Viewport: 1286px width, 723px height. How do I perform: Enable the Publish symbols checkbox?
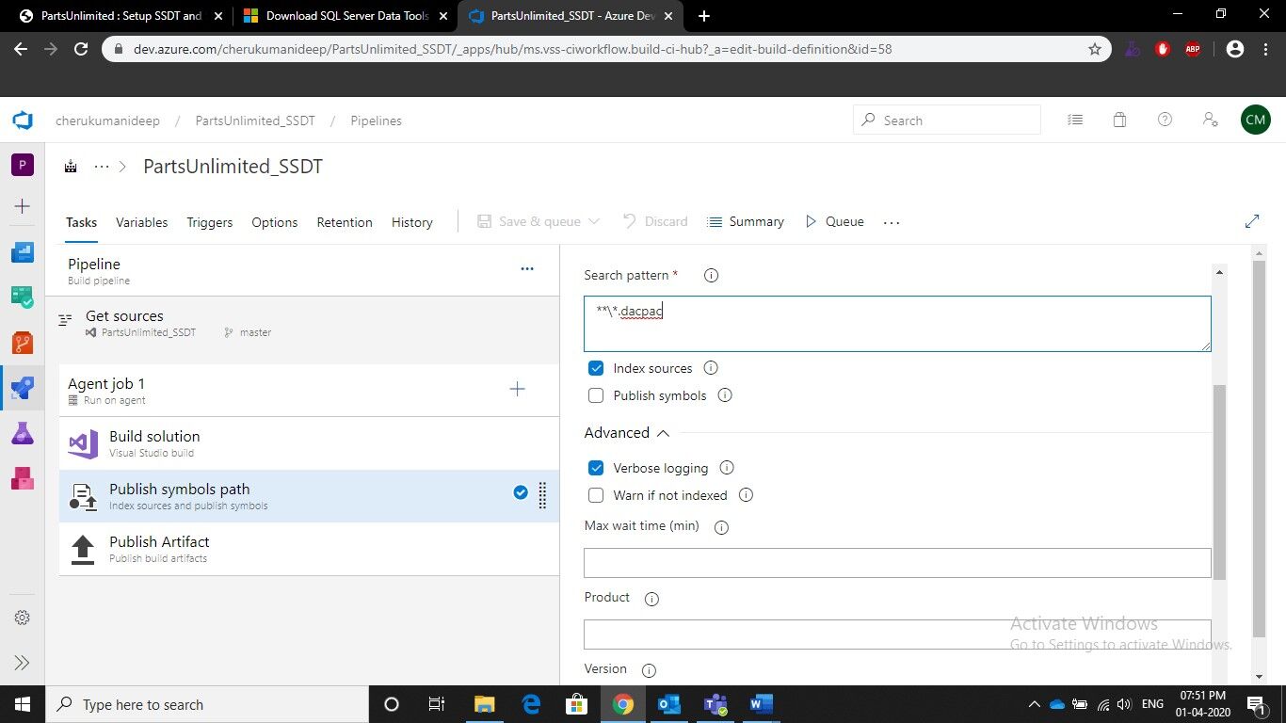click(596, 395)
